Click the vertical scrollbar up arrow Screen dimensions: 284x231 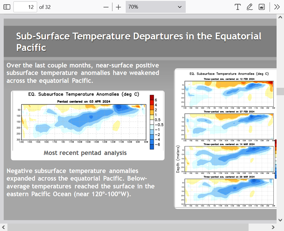[280, 17]
